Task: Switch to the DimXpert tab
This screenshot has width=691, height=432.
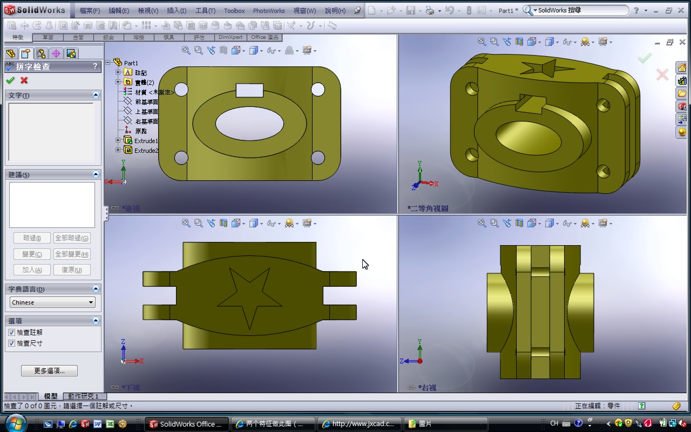Action: (231, 37)
